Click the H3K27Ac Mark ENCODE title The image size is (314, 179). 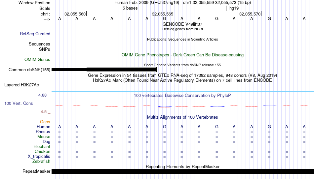tap(182, 80)
